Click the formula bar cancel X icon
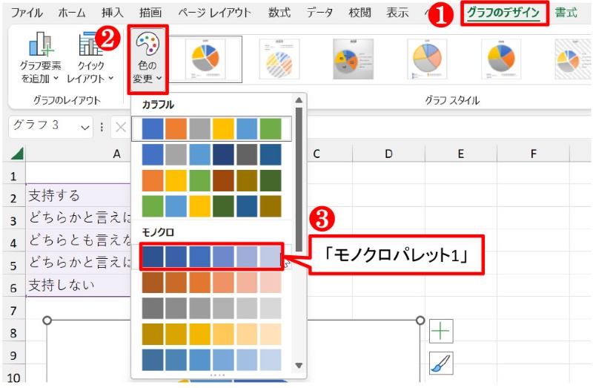 121,127
